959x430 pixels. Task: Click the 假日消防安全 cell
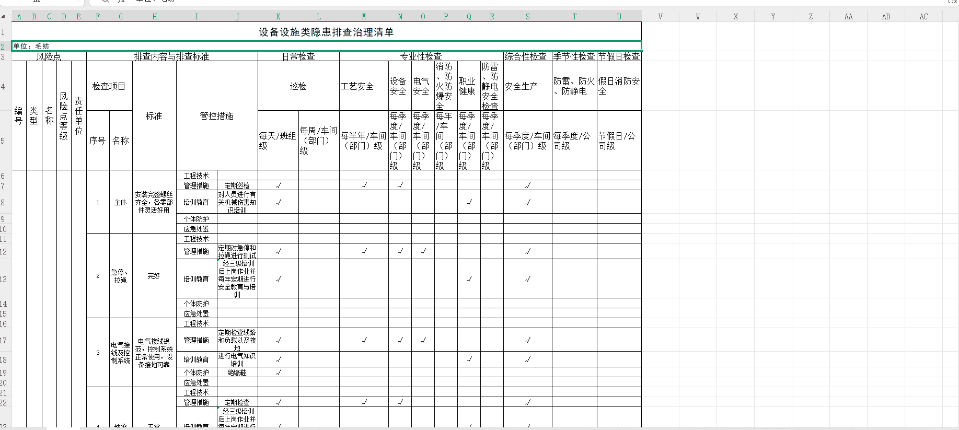pos(619,86)
